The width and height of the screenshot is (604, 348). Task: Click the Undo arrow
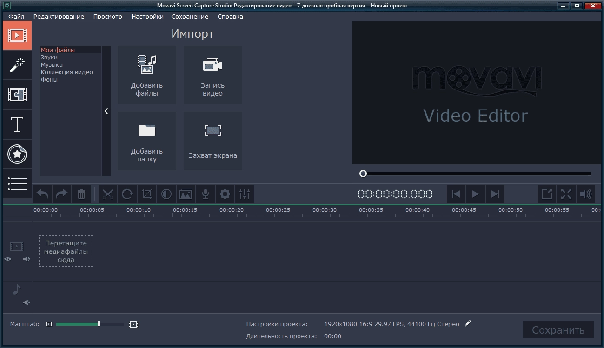[42, 194]
